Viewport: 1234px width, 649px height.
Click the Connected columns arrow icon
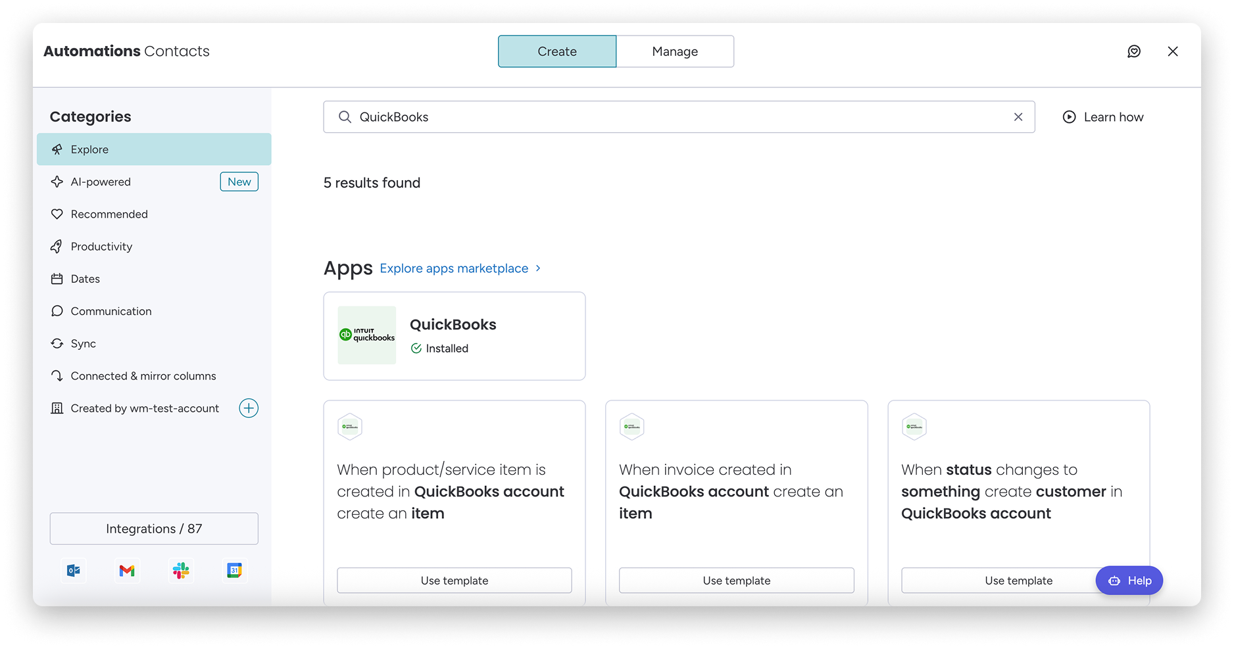pyautogui.click(x=57, y=375)
